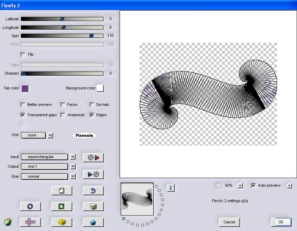Disable Auto preview checkbox
The height and width of the screenshot is (231, 297).
pyautogui.click(x=253, y=186)
